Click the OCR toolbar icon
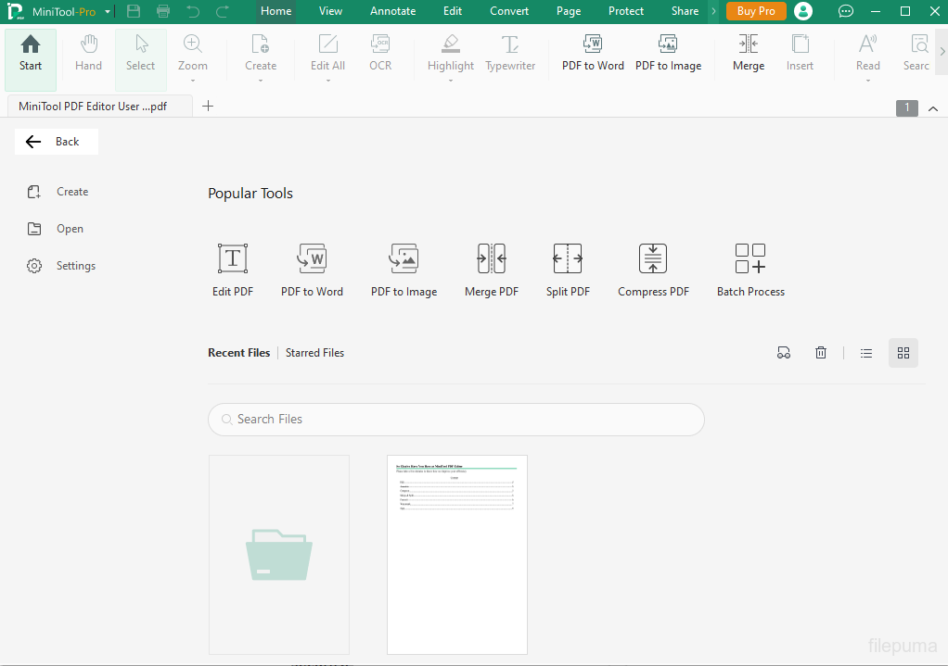The width and height of the screenshot is (948, 666). pos(380,53)
